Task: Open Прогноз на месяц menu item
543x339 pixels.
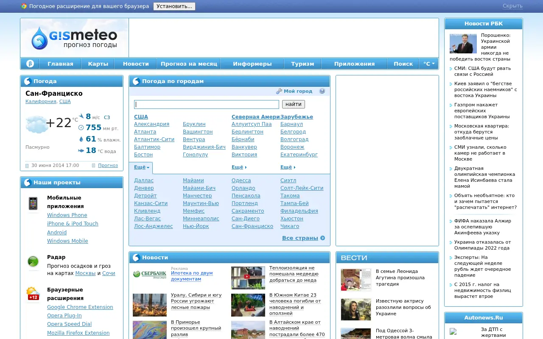Action: tap(189, 64)
